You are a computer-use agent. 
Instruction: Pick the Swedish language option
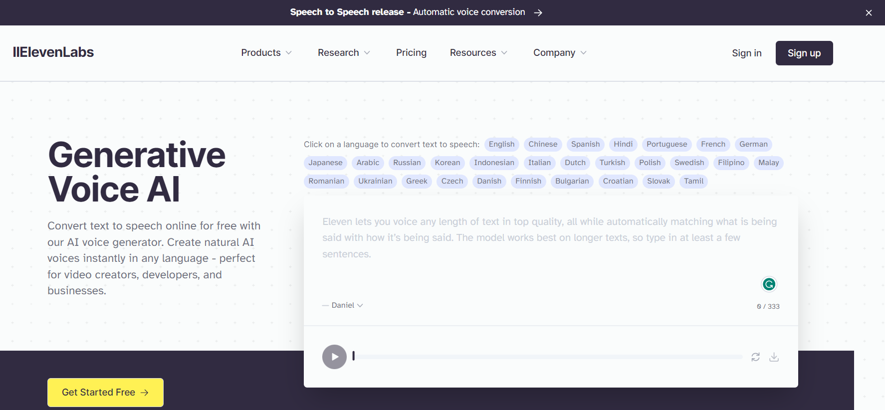pos(689,163)
